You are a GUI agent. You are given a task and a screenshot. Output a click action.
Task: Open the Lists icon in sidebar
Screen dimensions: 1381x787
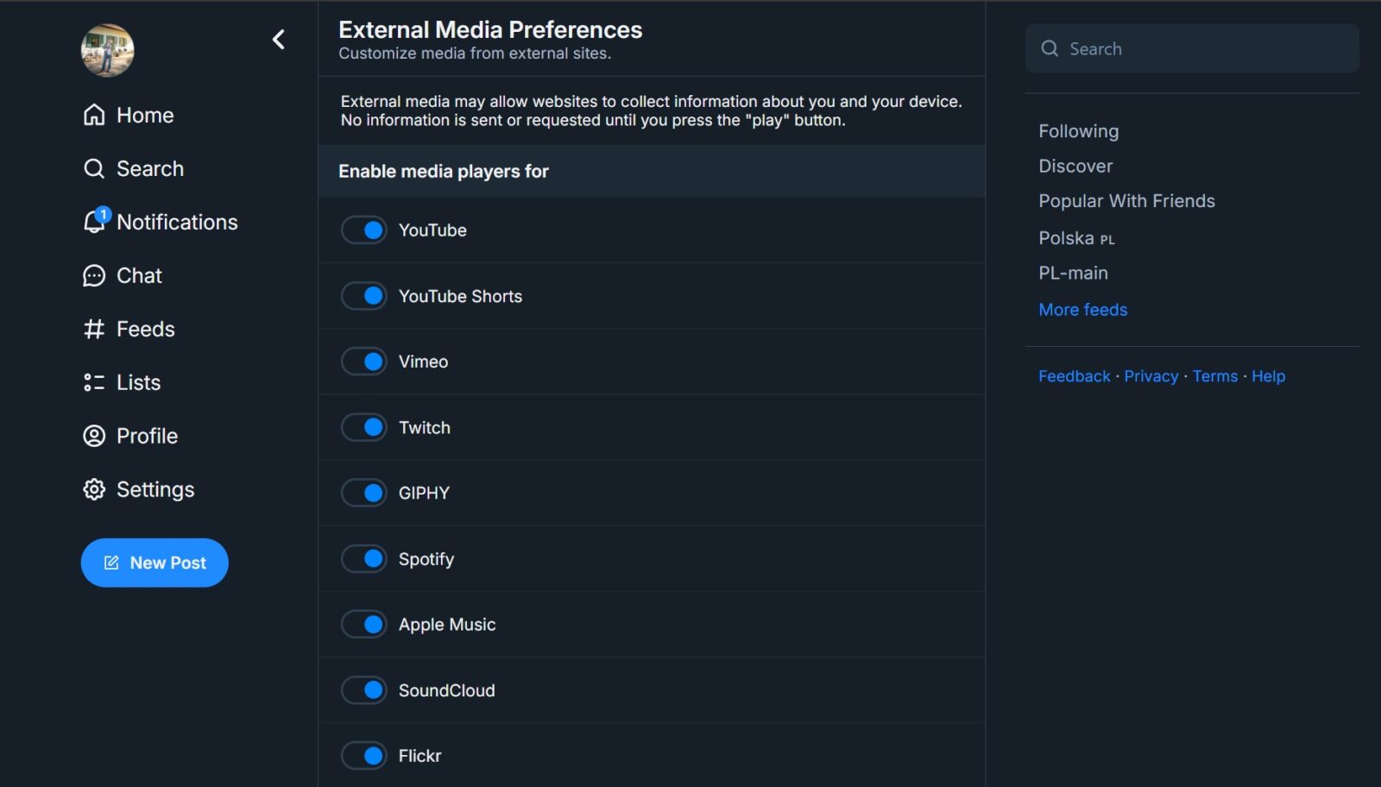pos(94,382)
